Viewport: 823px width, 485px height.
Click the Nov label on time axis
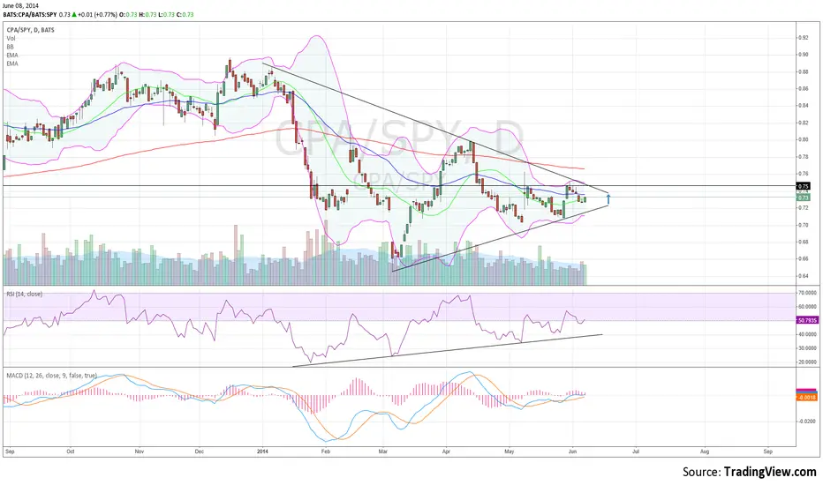(140, 451)
